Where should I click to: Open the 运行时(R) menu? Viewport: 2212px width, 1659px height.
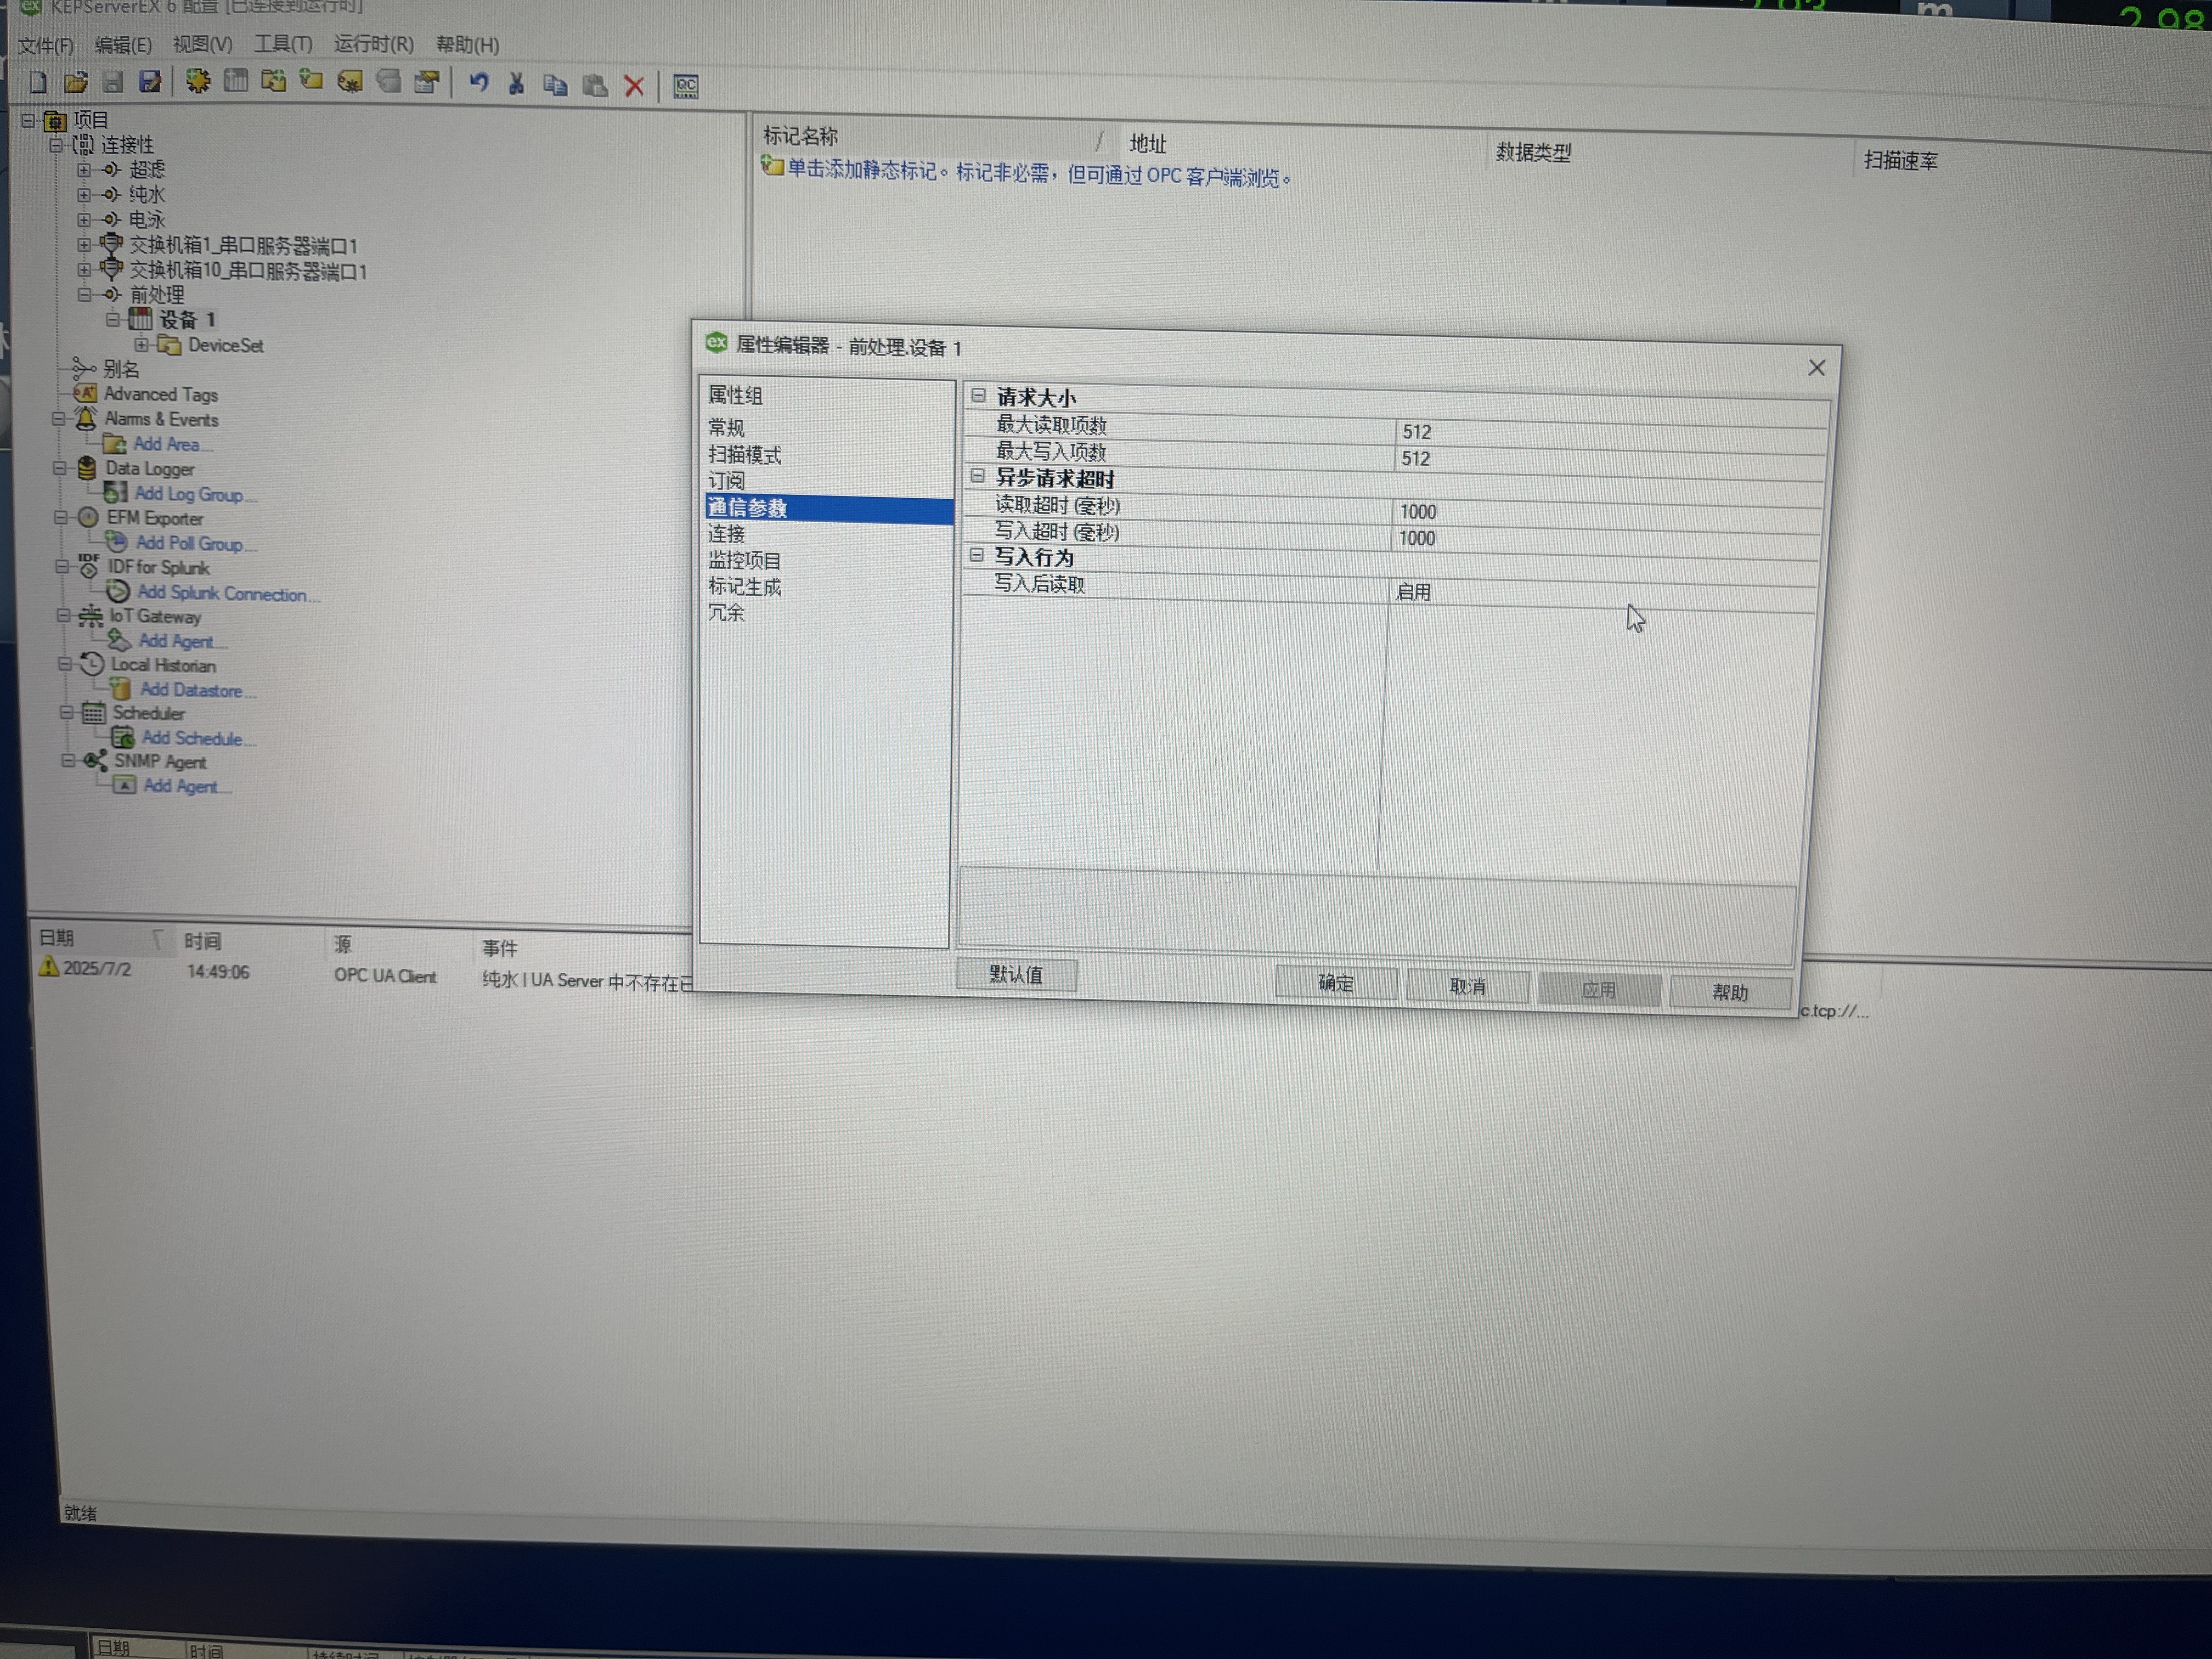(x=373, y=44)
